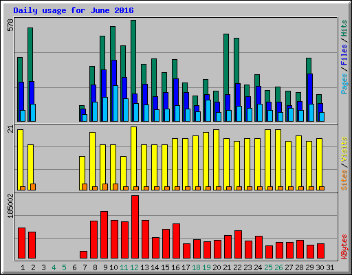Click day 10 on the x-axis

tap(113, 267)
